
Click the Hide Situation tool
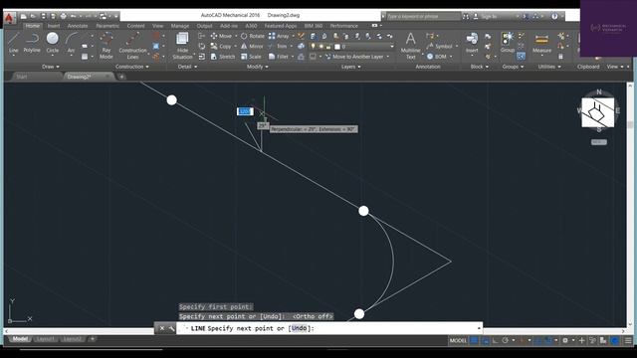[182, 46]
